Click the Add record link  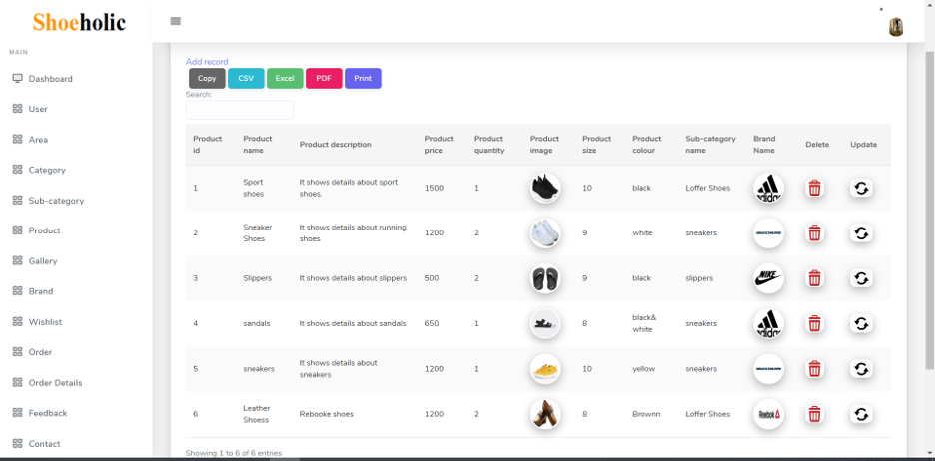point(207,61)
